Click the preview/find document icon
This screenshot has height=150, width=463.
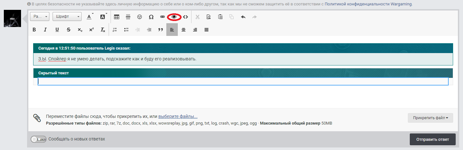[x=209, y=17]
